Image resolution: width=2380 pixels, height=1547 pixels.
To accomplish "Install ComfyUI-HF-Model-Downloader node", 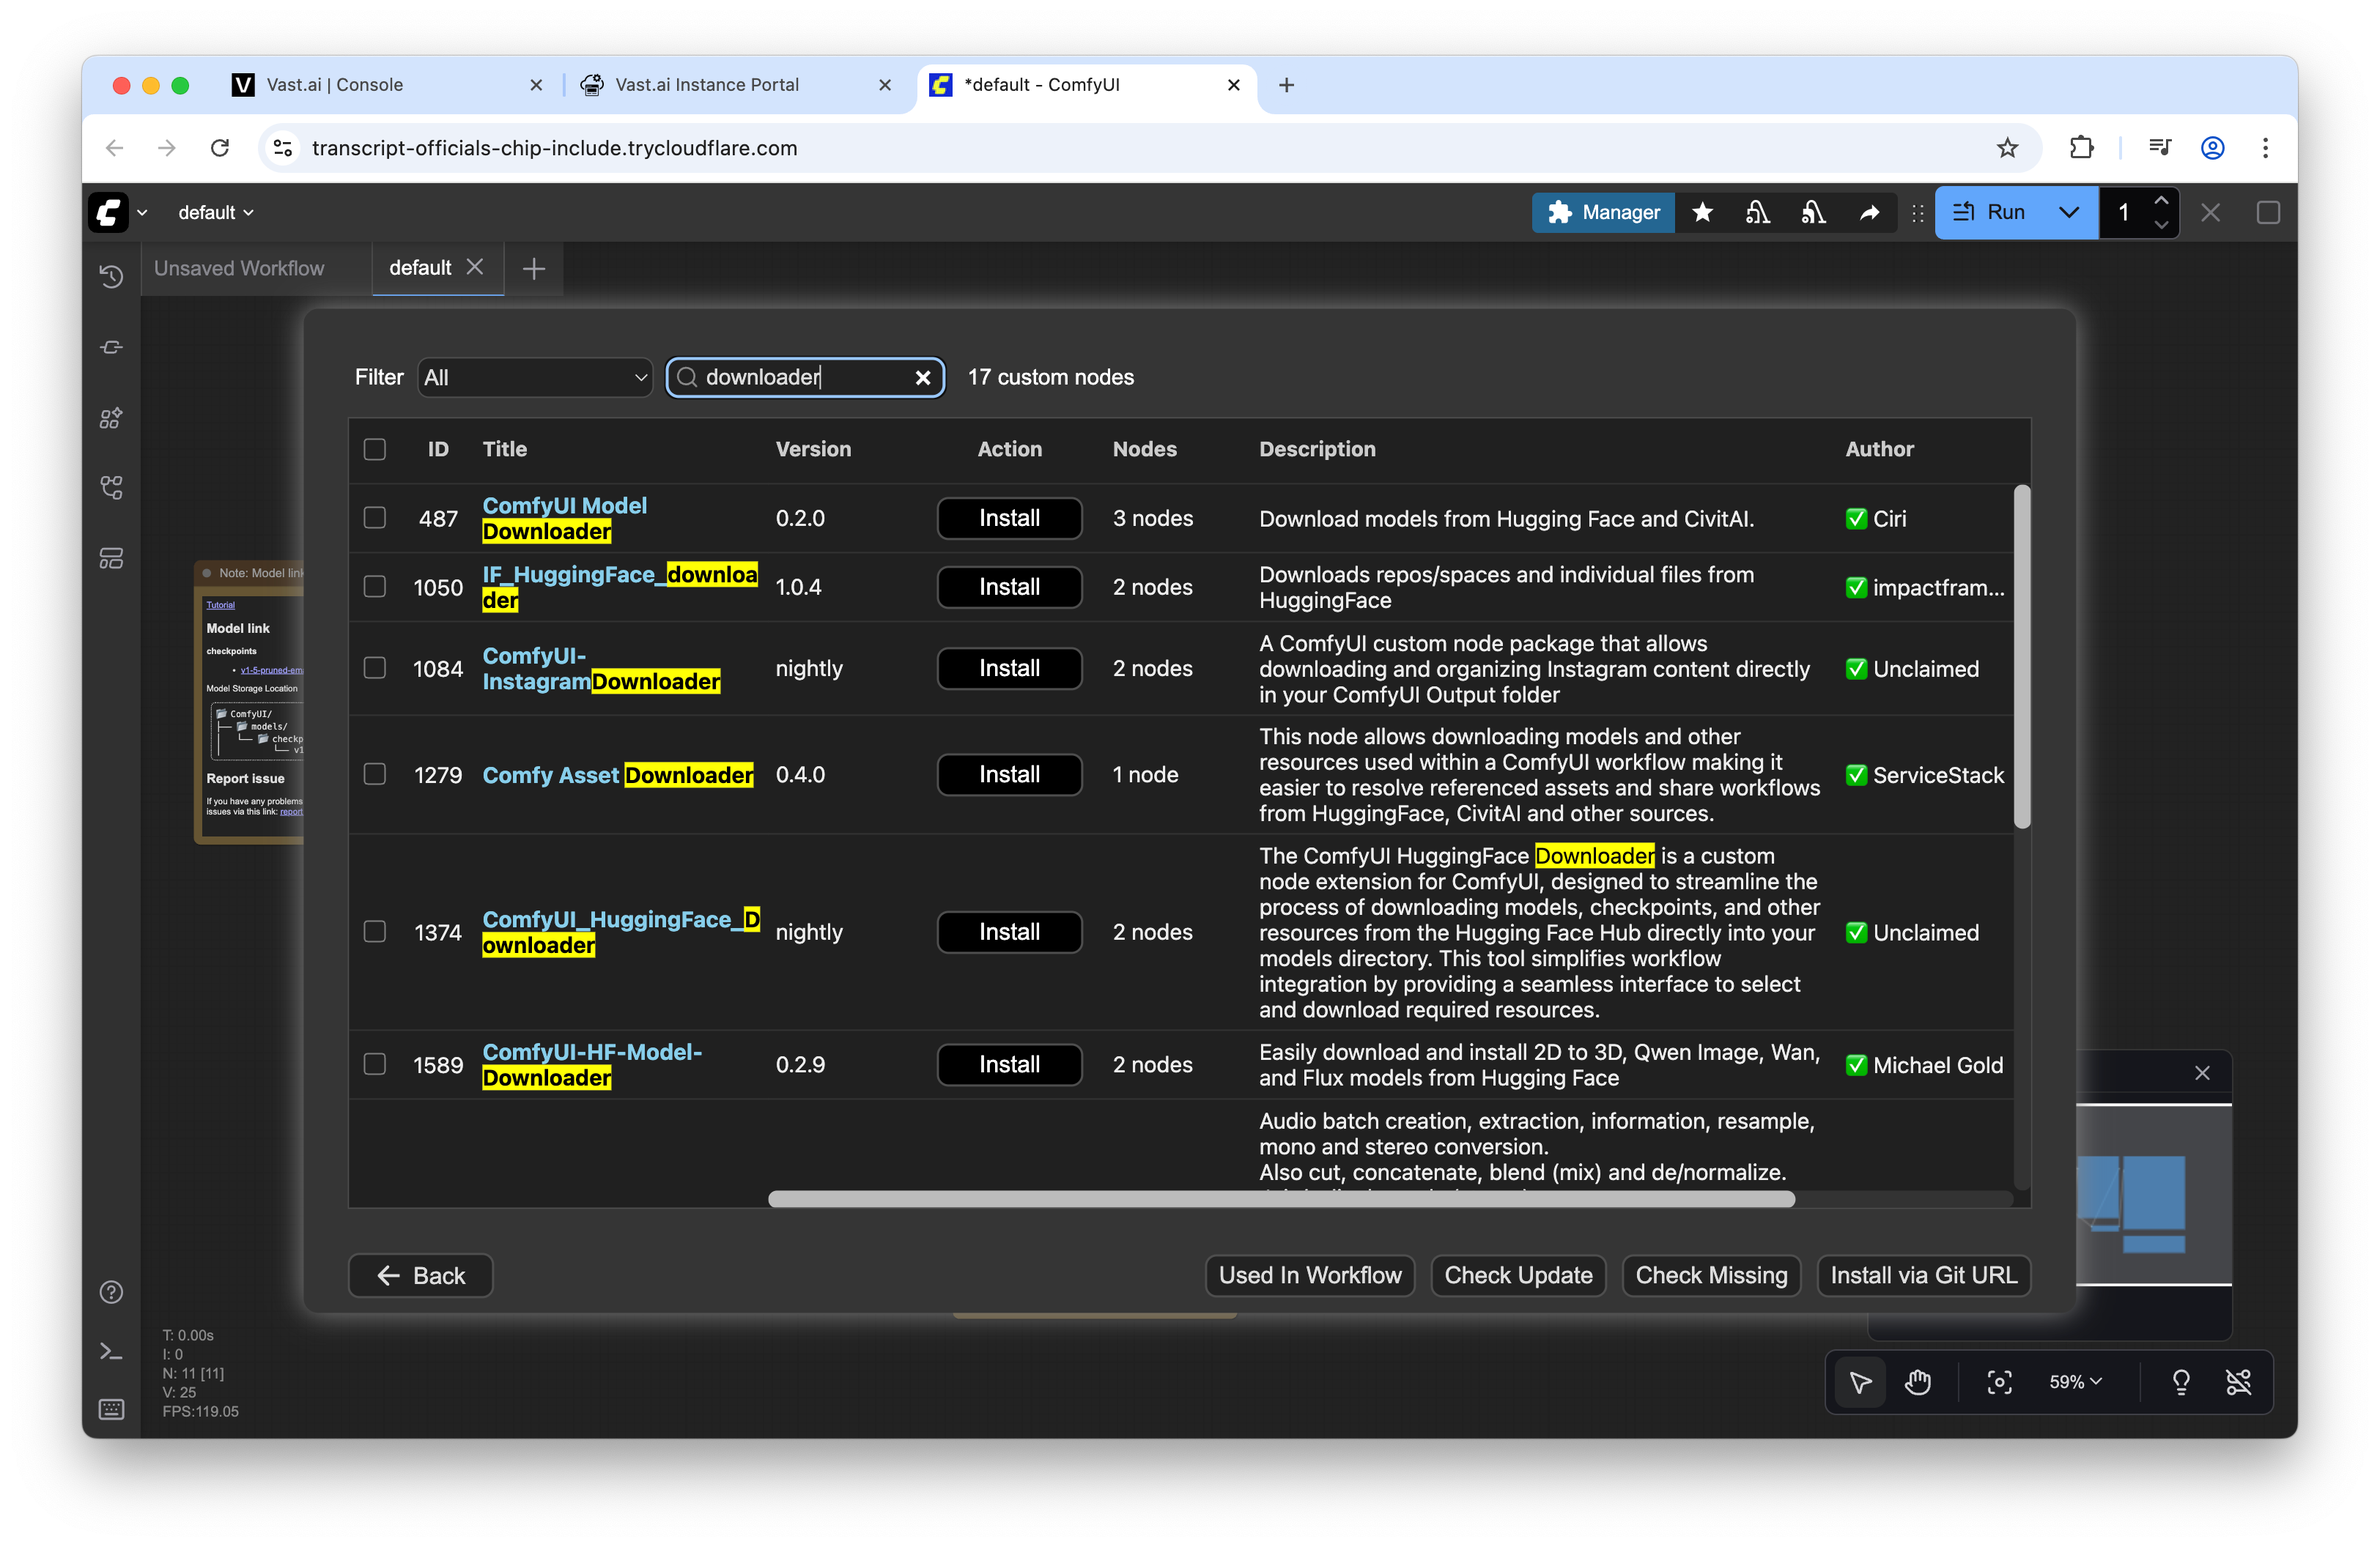I will coord(1008,1064).
